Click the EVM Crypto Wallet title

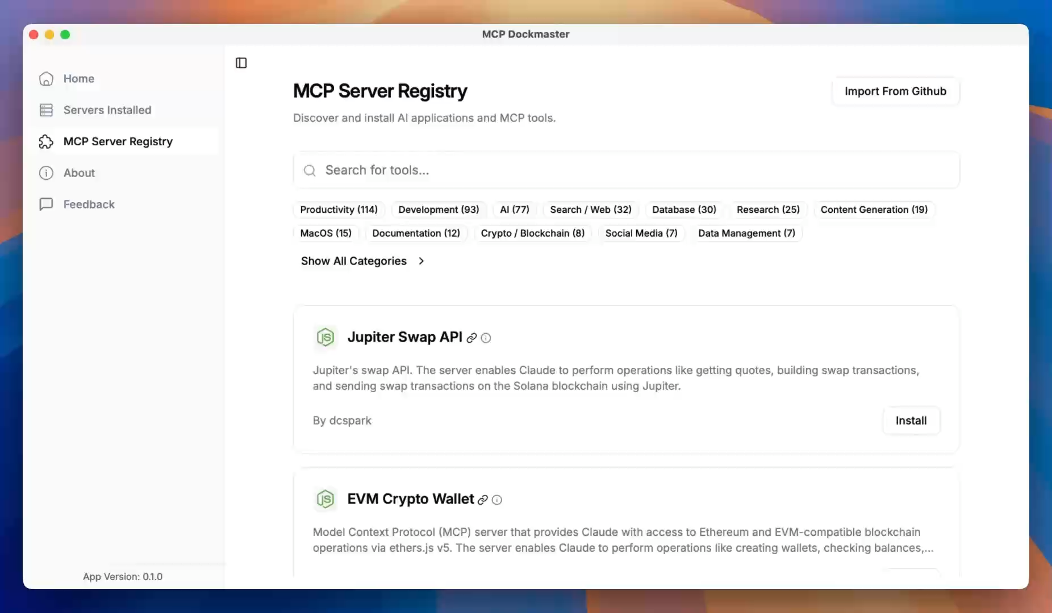411,499
